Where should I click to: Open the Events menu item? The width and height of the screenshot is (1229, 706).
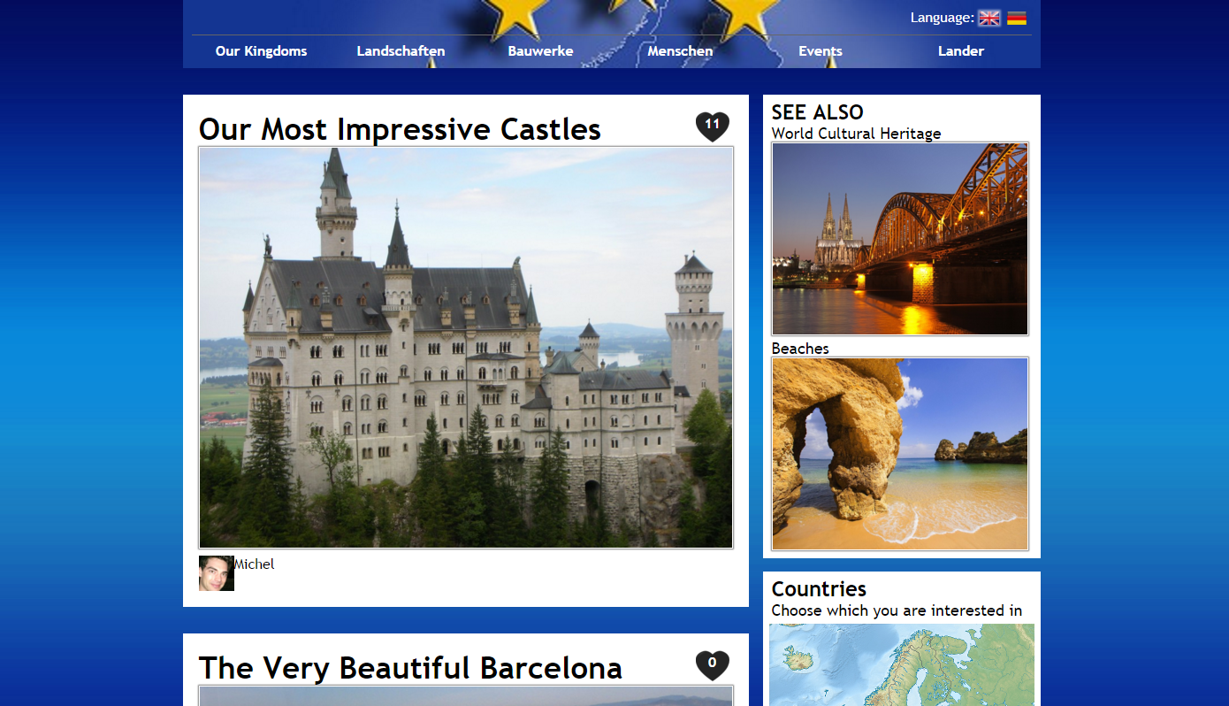pos(821,51)
